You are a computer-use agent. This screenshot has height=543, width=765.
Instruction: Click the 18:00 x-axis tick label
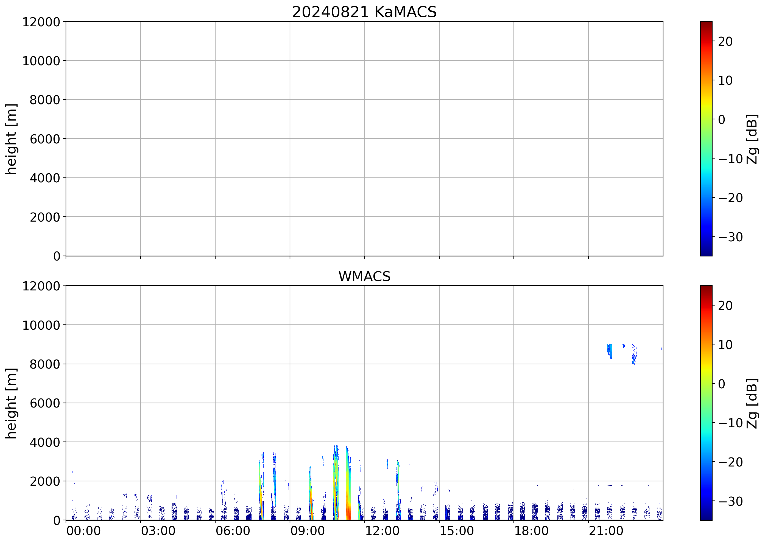point(531,531)
